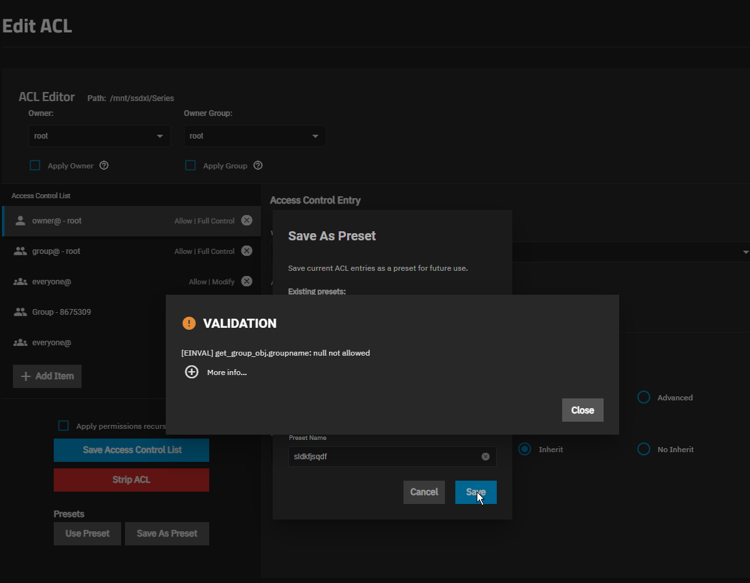Open Use Preset

(87, 533)
